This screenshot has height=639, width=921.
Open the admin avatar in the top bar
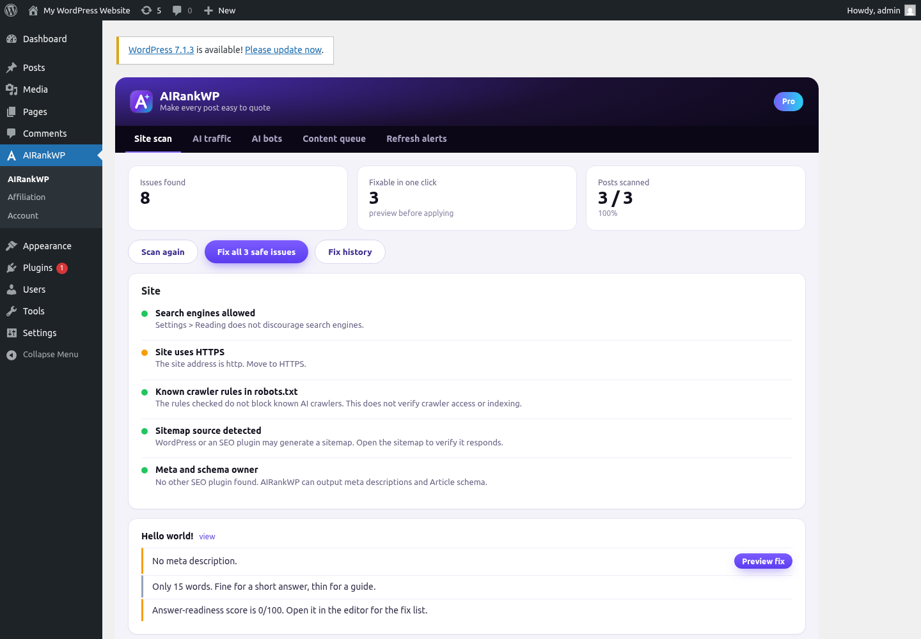tap(910, 10)
